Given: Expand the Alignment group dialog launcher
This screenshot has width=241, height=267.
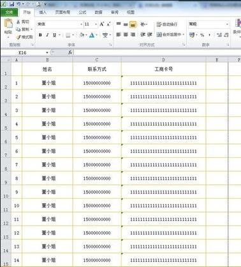Looking at the screenshot, I should [x=184, y=45].
